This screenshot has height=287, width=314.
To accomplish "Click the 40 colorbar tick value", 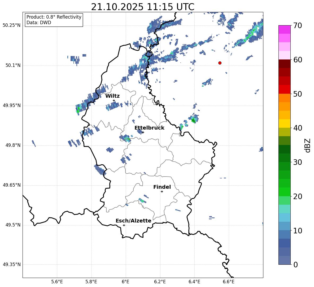I will click(298, 128).
